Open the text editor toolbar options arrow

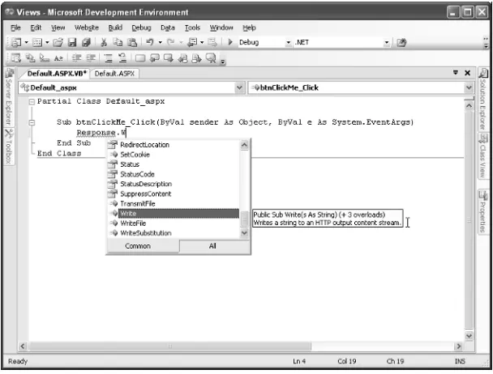point(223,62)
